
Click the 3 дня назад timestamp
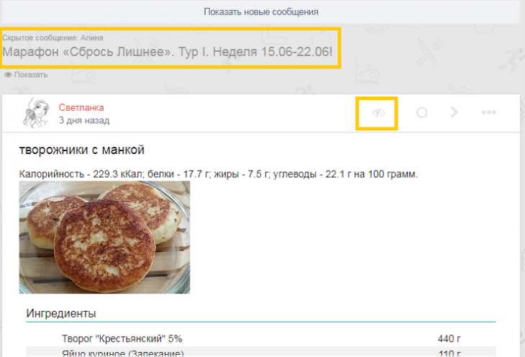[84, 120]
